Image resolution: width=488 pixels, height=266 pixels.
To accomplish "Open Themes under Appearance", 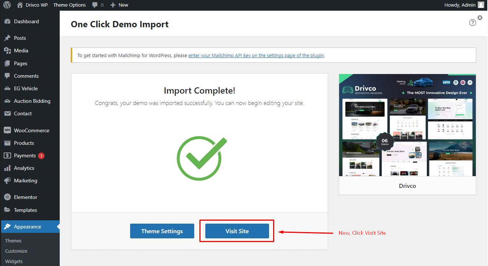I will tap(13, 241).
